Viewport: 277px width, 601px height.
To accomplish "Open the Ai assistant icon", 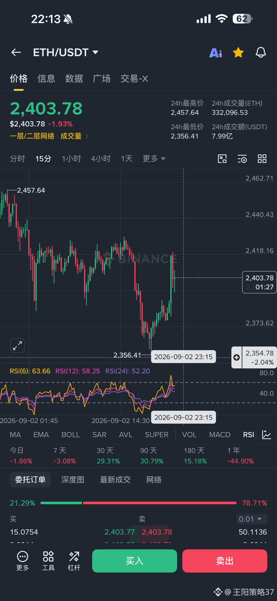I will point(216,53).
